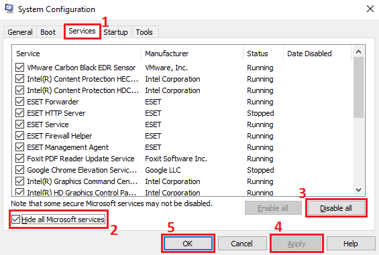Screen dimensions: 379x255
Task: Open the Boot tab
Action: [48, 32]
